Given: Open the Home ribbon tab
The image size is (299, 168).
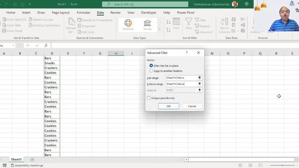Looking at the screenshot, I should [x=11, y=13].
